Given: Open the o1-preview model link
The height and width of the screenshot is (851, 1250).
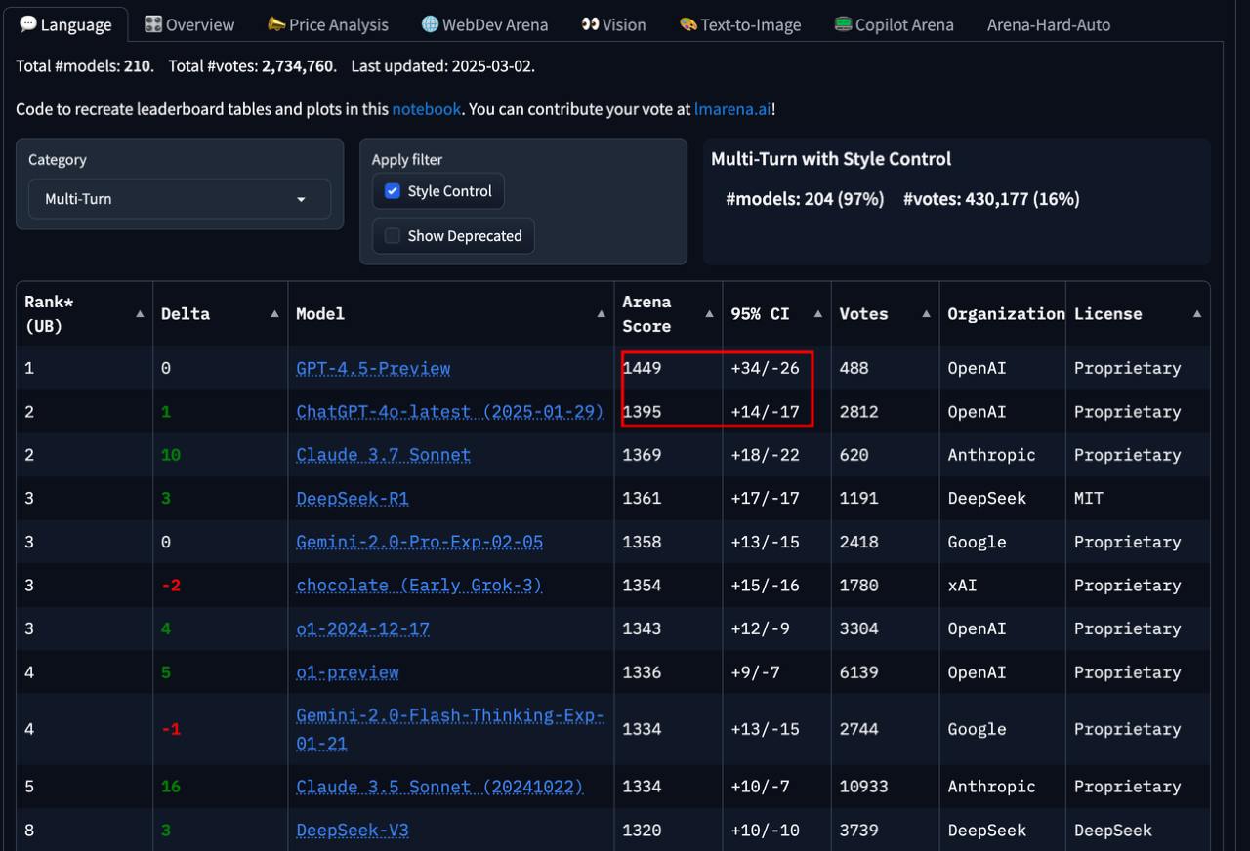Looking at the screenshot, I should point(348,672).
